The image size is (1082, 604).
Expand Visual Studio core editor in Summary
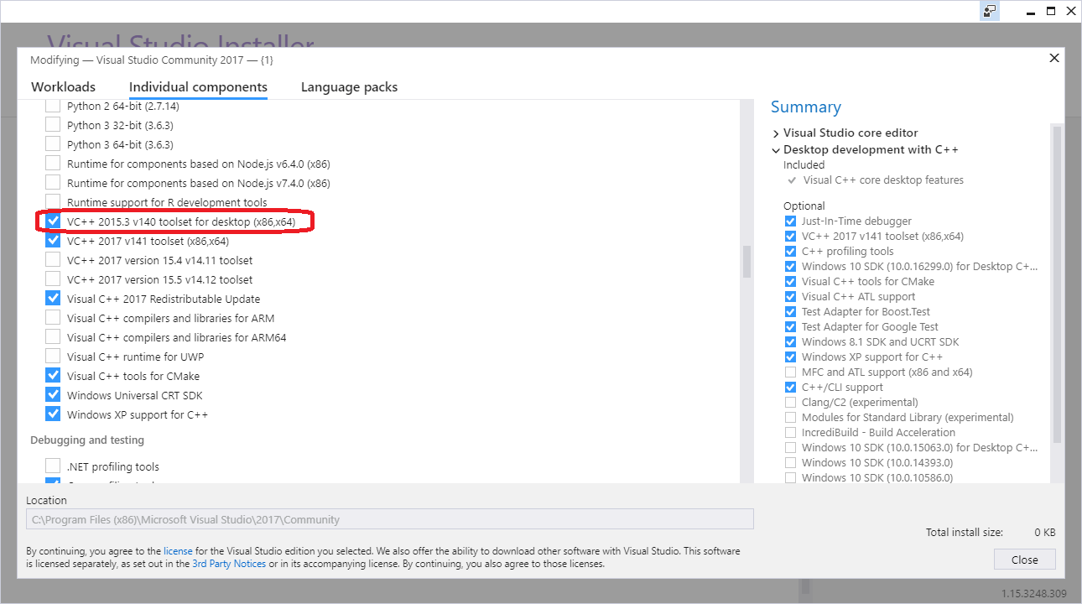776,133
